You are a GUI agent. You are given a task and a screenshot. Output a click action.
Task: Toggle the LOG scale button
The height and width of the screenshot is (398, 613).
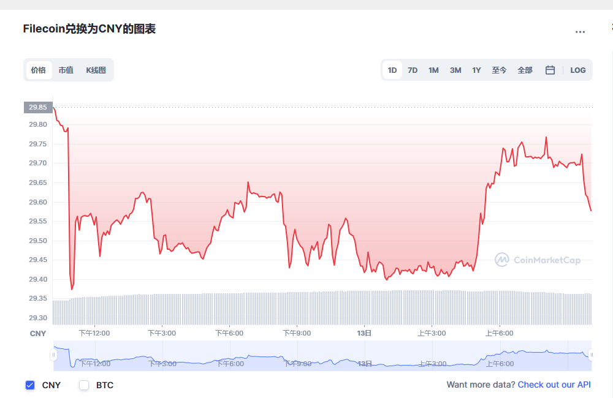click(x=578, y=70)
